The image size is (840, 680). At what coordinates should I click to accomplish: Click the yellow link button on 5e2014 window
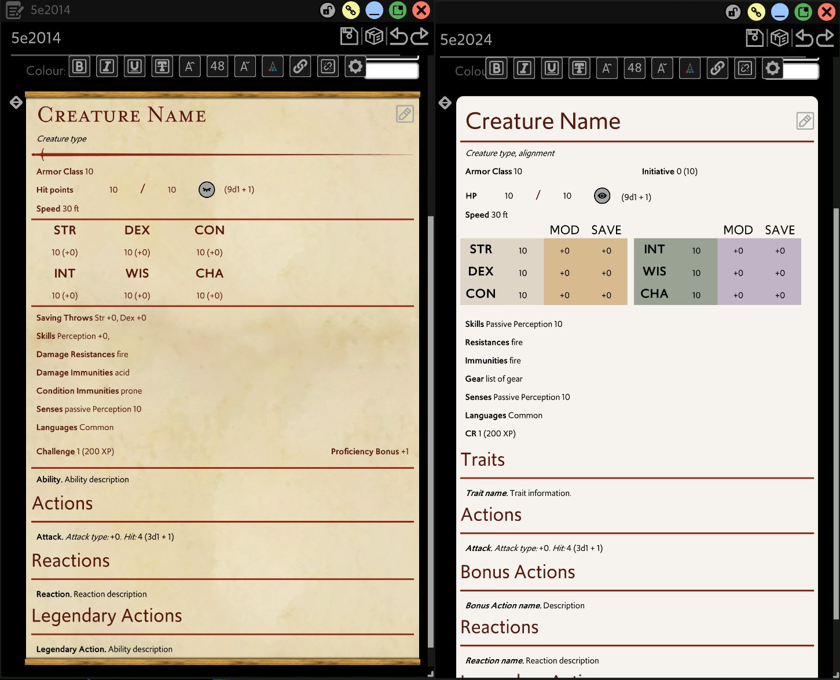tap(351, 10)
